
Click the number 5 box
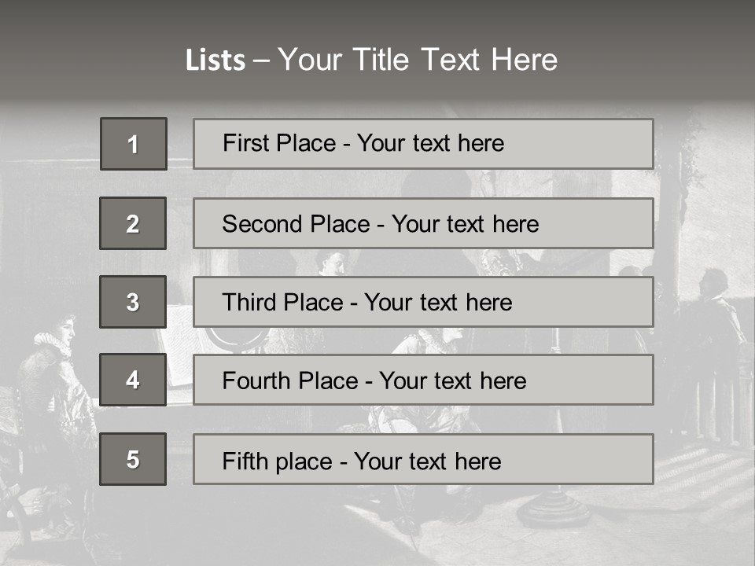click(x=133, y=459)
